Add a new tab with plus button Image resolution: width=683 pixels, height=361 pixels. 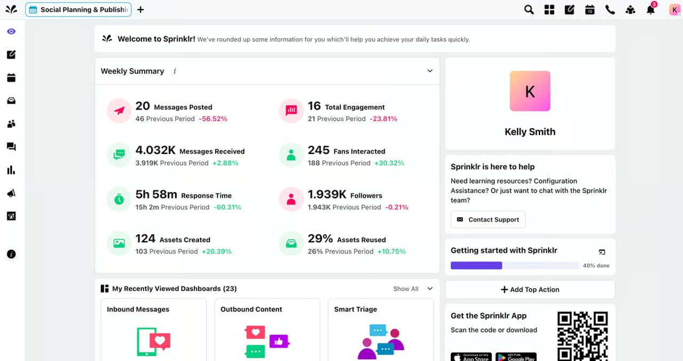tap(140, 10)
